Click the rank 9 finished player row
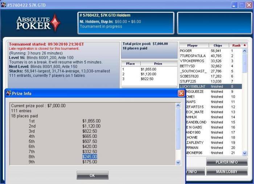Image resolution: width=254 pixels, height=184 pixels. tap(214, 91)
